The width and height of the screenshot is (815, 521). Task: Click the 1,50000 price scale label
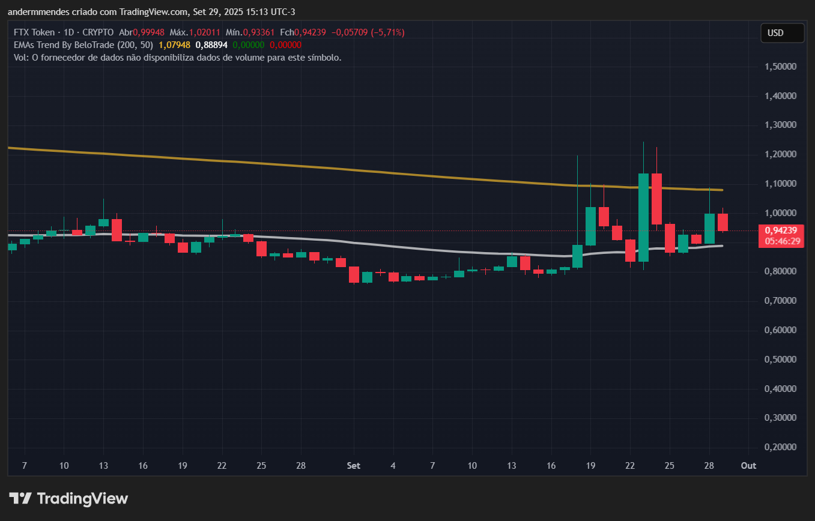tap(781, 67)
